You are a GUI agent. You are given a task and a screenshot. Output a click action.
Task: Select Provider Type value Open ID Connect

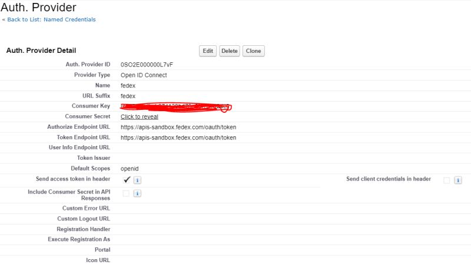click(x=144, y=75)
